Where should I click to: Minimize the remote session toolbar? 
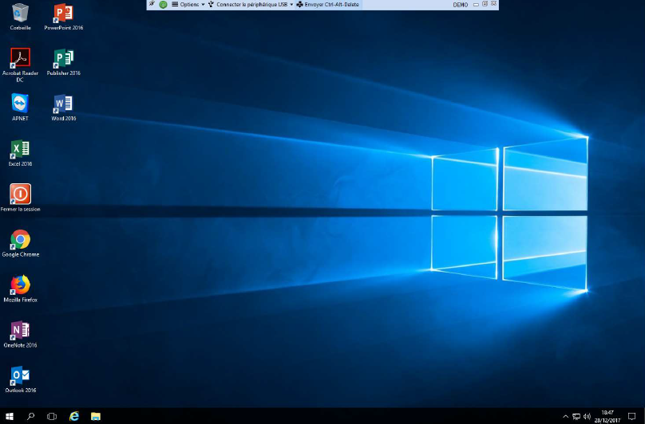[x=476, y=4]
